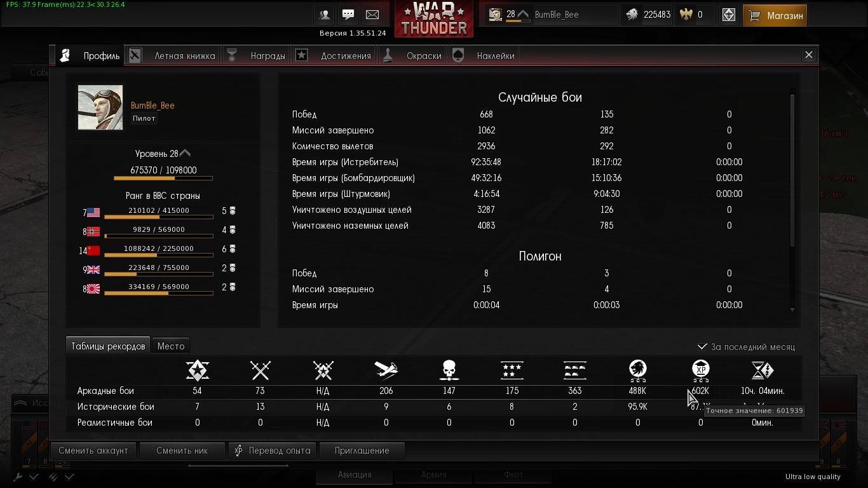The height and width of the screenshot is (488, 868).
Task: Click the Ultra low quality status text
Action: pyautogui.click(x=813, y=477)
